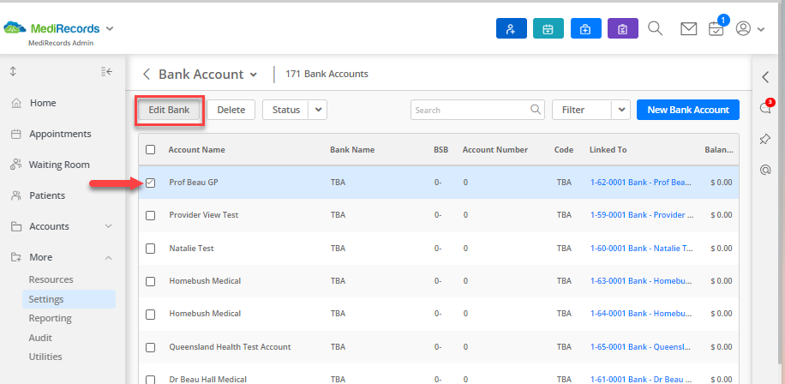Click the Linked To column header
785x384 pixels.
(x=608, y=150)
